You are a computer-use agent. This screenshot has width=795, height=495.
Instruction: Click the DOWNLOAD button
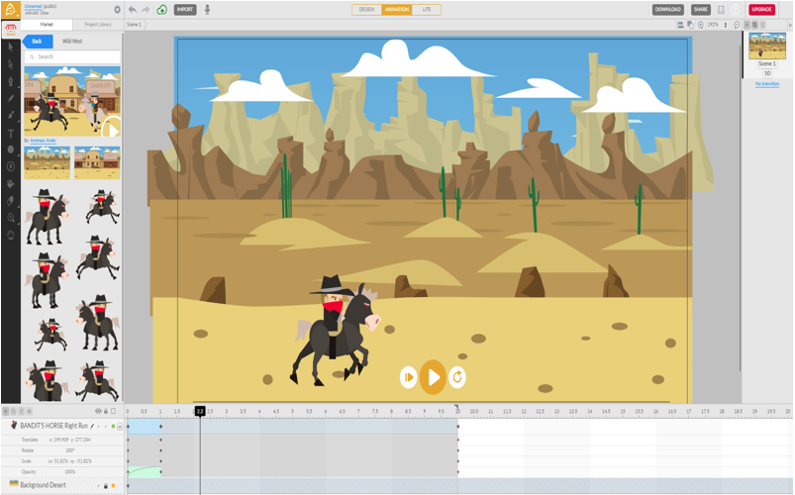(x=667, y=10)
